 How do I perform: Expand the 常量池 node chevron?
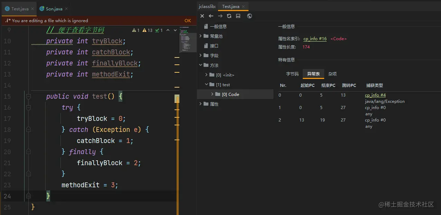(x=200, y=36)
